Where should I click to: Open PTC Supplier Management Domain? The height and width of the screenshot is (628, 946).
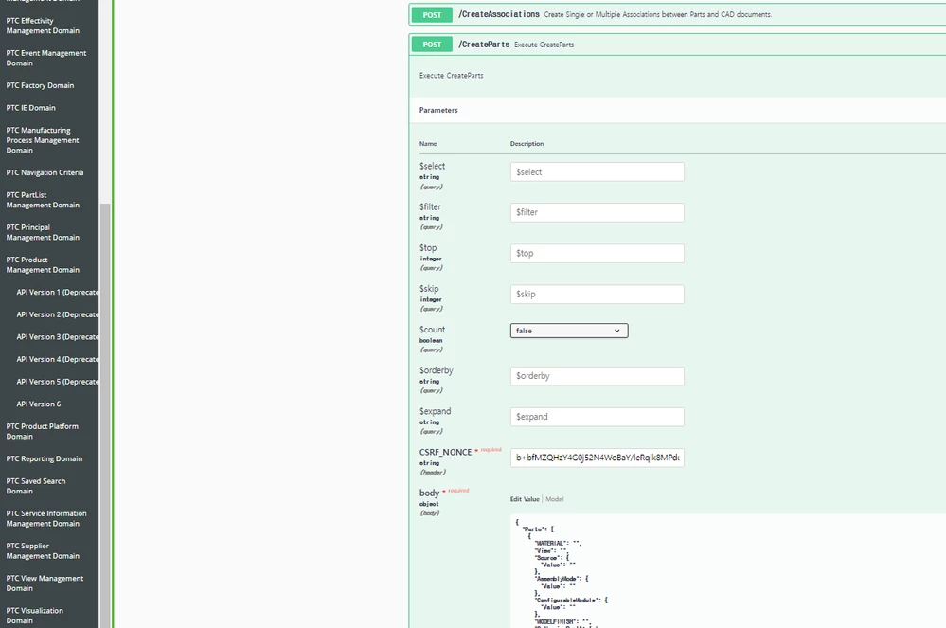pos(43,550)
